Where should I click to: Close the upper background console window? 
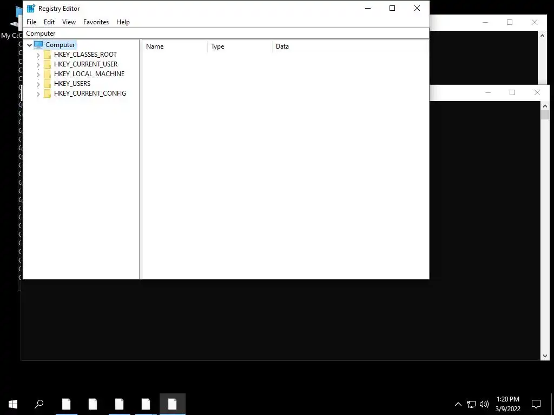point(535,22)
